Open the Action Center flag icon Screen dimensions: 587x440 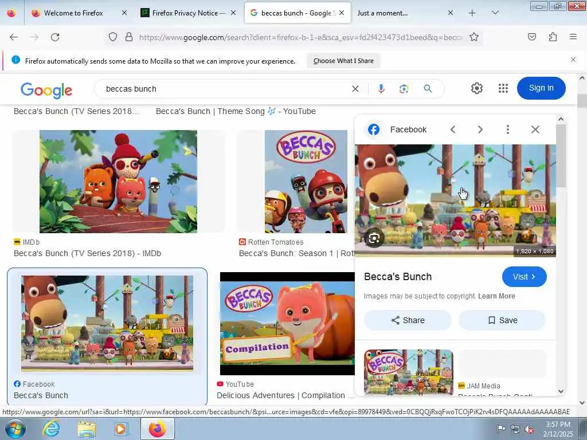[x=501, y=429]
